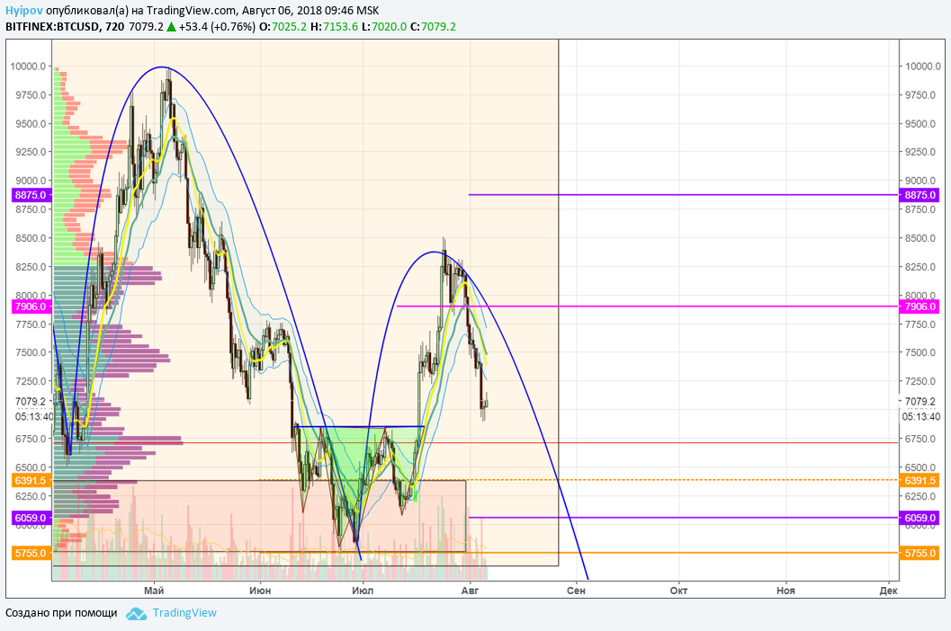
Task: Click the +53.4 (+0.76%) change text
Action: tap(217, 27)
